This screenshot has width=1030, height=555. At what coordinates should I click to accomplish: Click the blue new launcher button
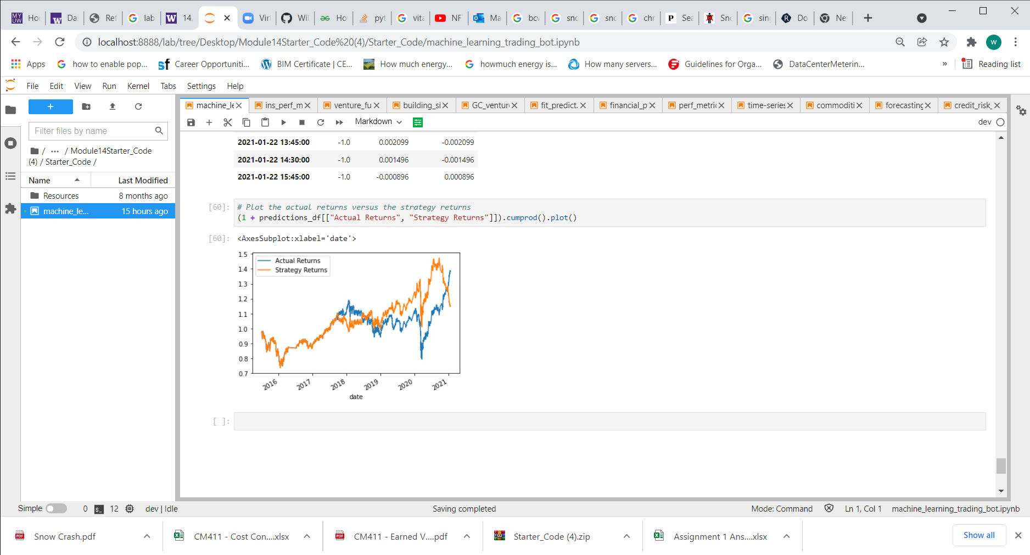tap(51, 106)
